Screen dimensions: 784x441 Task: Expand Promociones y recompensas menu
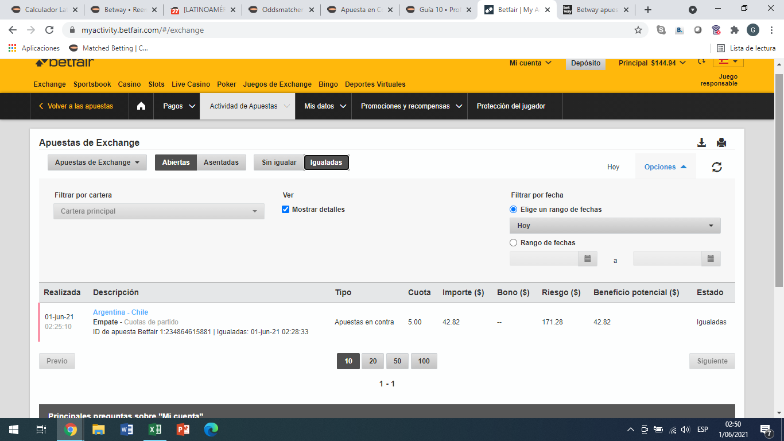pos(409,106)
